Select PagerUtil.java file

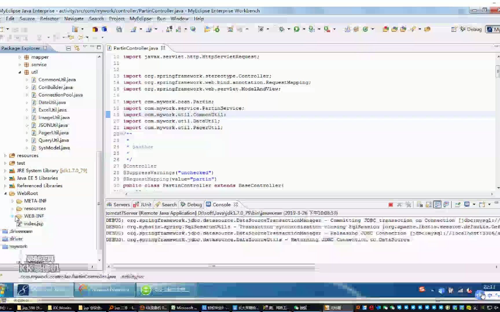(x=54, y=133)
